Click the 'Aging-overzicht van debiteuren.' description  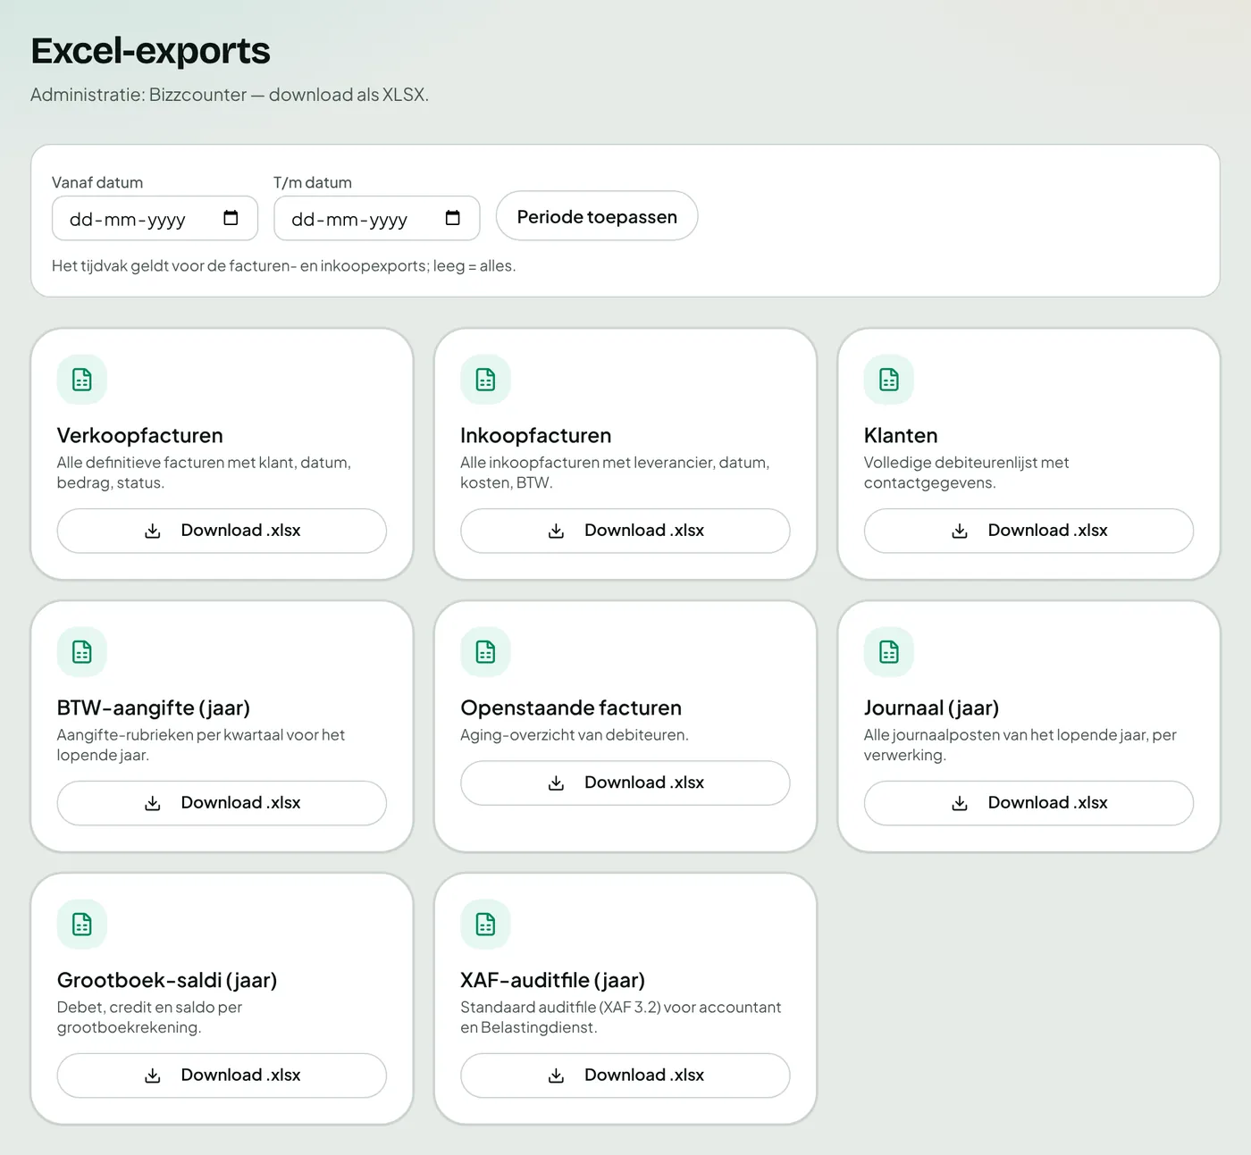pyautogui.click(x=575, y=735)
